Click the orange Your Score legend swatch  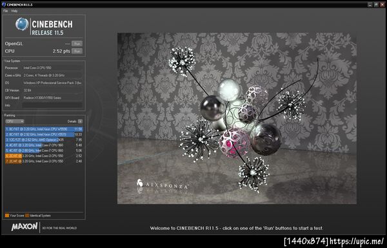[7, 216]
